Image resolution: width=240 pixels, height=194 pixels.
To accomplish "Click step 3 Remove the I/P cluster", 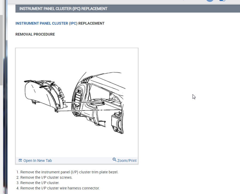I will [x=38, y=183].
